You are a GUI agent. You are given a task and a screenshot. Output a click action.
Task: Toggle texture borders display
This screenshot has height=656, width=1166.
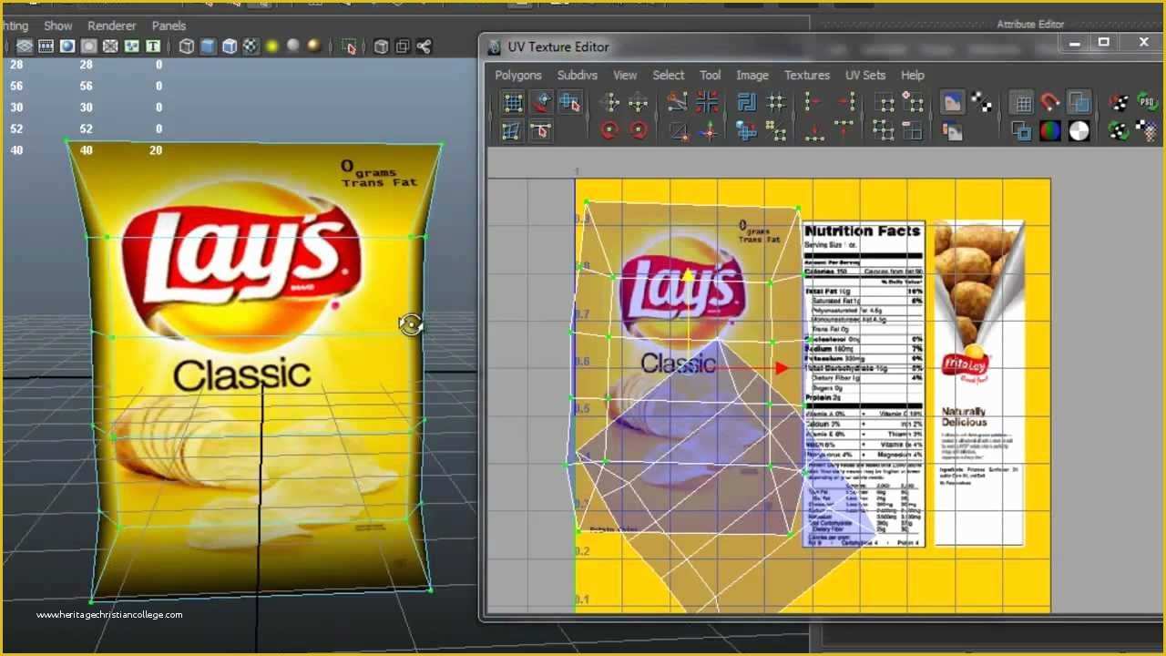click(x=1022, y=130)
